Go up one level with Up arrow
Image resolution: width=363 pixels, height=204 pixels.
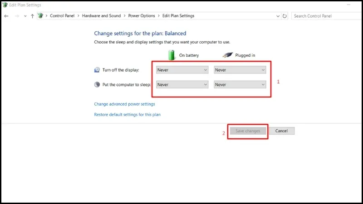click(32, 16)
